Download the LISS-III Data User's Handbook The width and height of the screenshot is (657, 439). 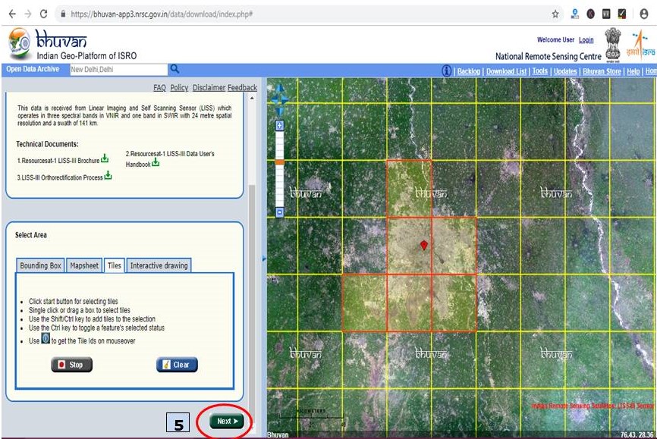[156, 162]
